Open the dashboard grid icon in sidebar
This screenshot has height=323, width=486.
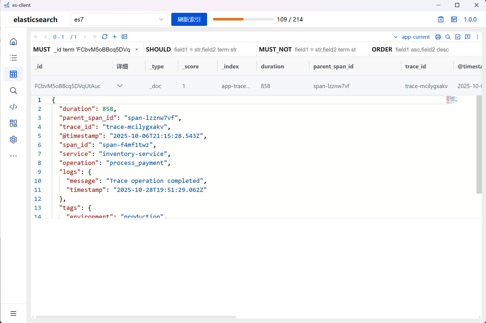(x=13, y=123)
